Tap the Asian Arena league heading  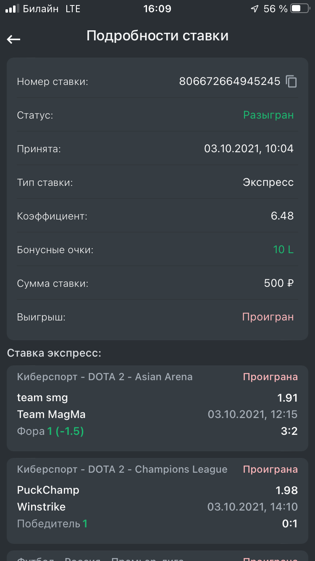point(105,377)
